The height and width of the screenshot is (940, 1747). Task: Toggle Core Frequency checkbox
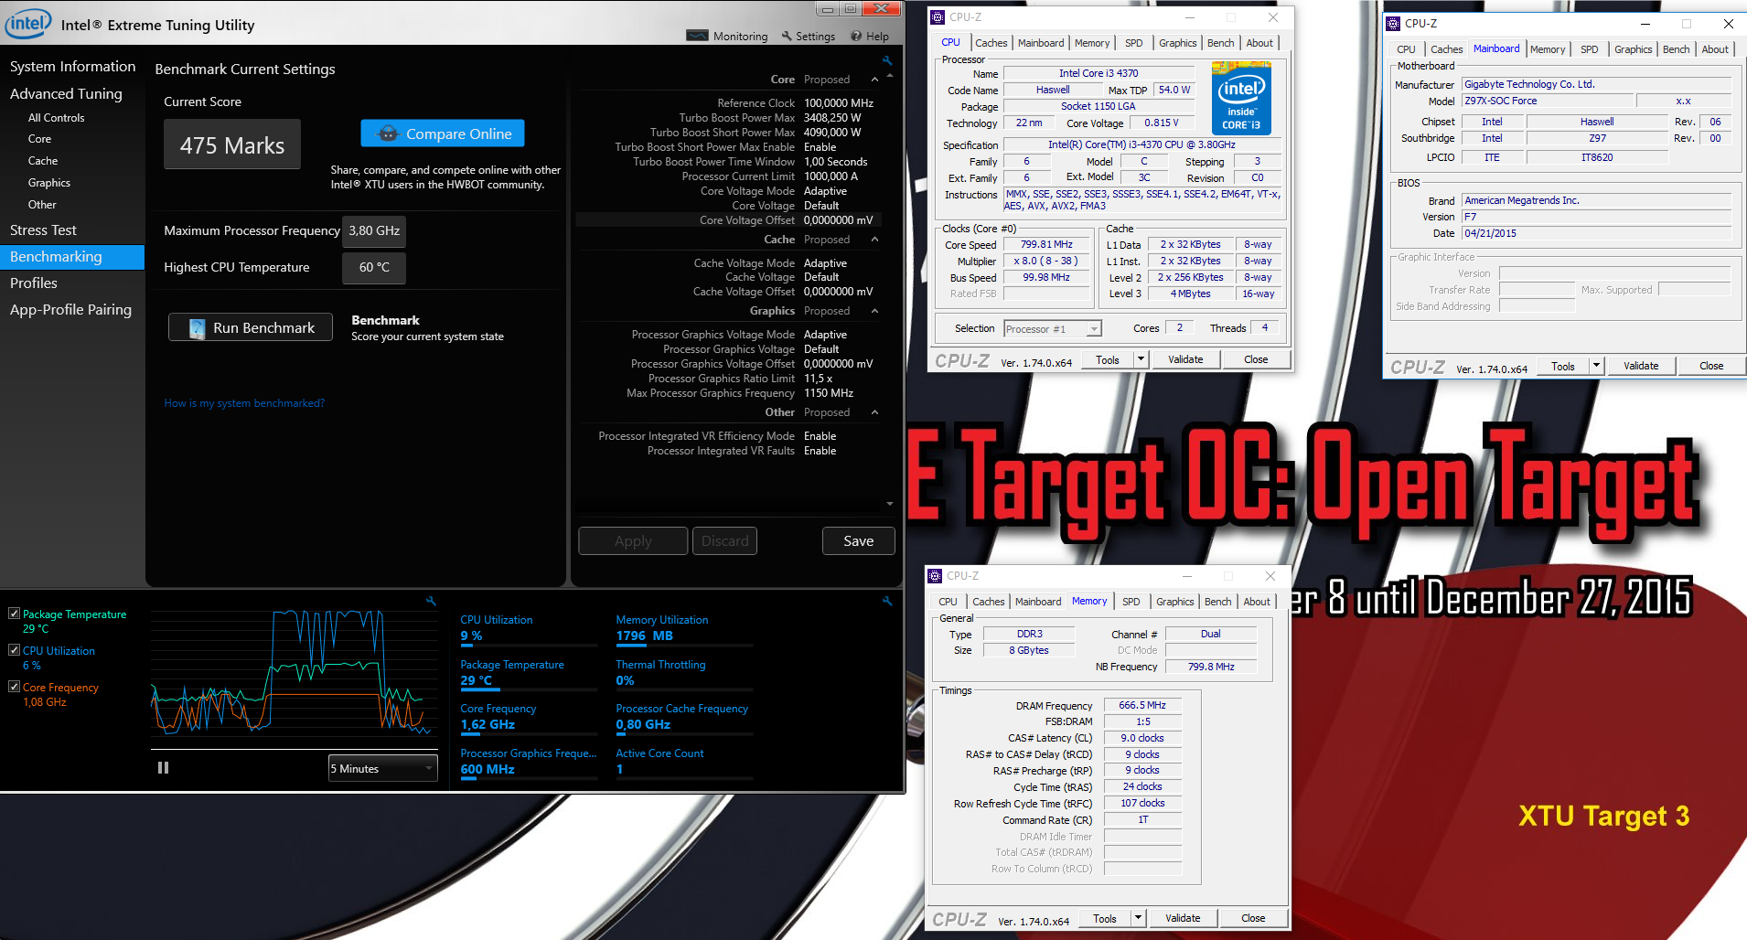point(14,687)
